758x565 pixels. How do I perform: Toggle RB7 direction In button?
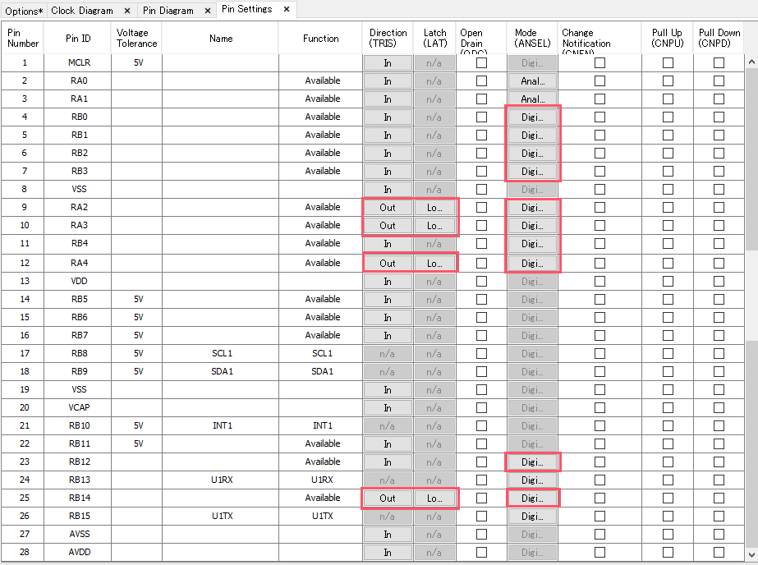point(388,336)
